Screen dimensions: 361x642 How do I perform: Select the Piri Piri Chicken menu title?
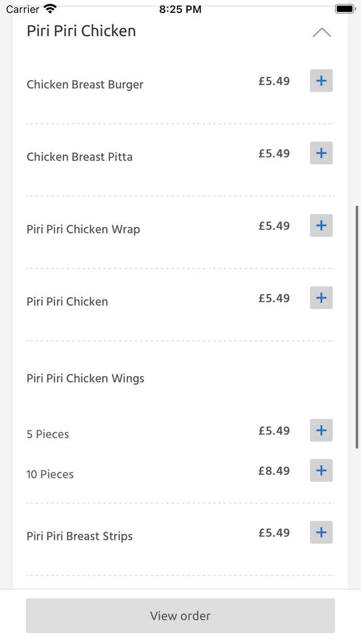81,31
